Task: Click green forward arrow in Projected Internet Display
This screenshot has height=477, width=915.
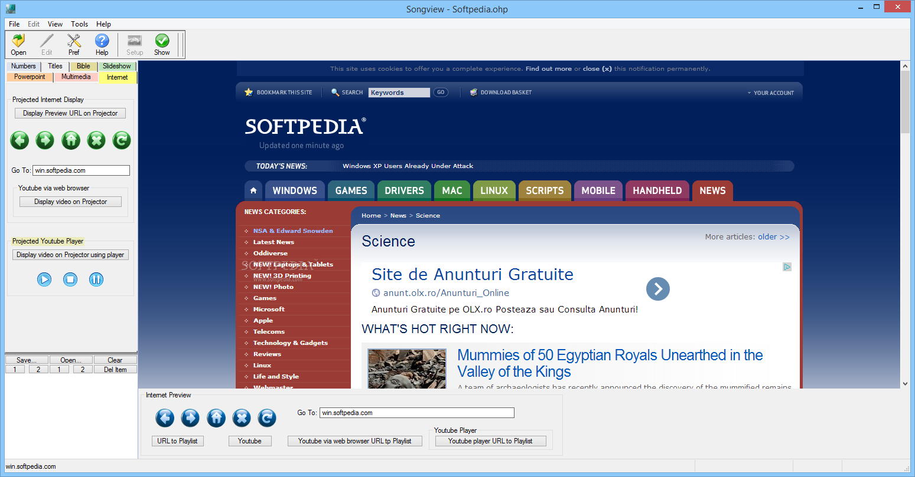Action: point(45,140)
